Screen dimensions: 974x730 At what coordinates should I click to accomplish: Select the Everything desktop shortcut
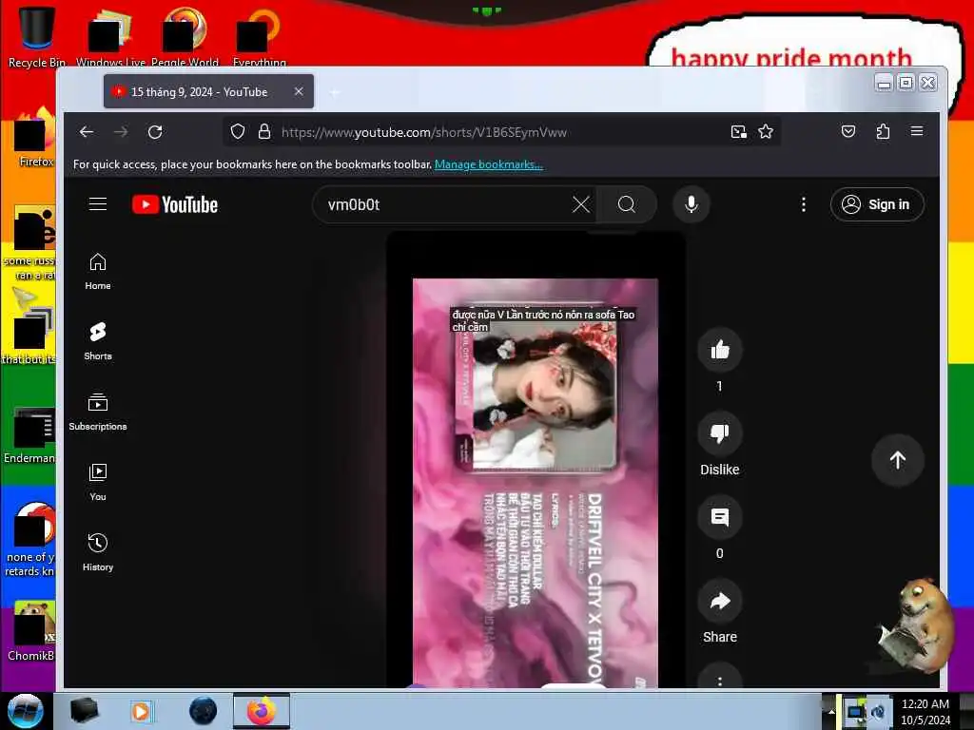tap(260, 37)
